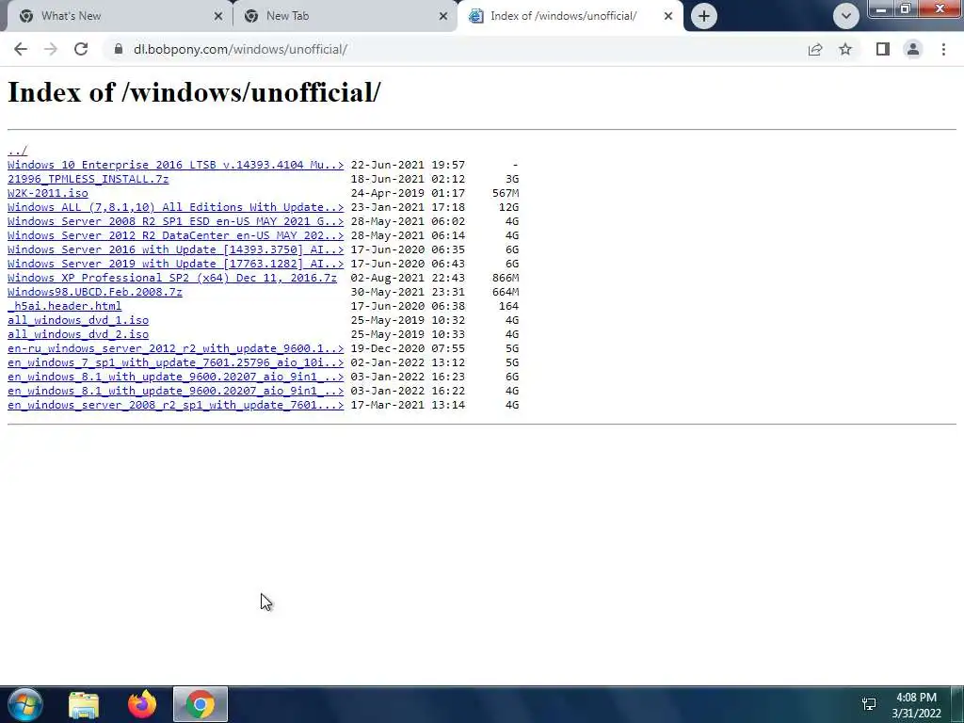Close the Index of /windows/unofficial/ tab

pos(668,16)
